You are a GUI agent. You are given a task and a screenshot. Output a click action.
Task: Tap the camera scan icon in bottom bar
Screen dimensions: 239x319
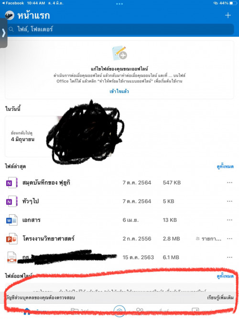click(119, 311)
